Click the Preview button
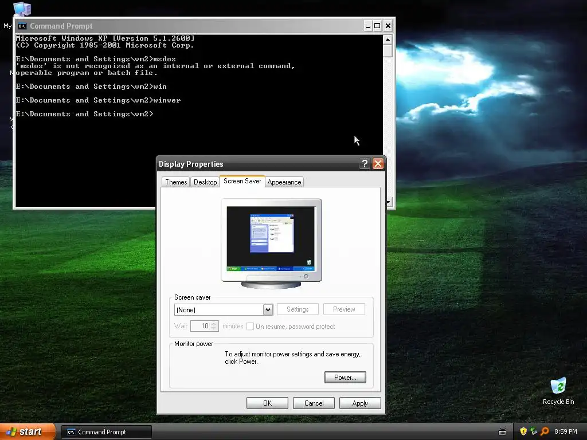 point(344,309)
